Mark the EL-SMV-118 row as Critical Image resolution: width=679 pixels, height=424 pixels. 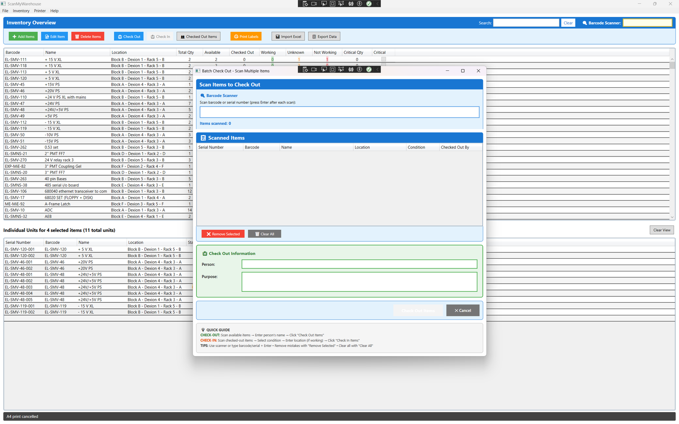click(383, 66)
